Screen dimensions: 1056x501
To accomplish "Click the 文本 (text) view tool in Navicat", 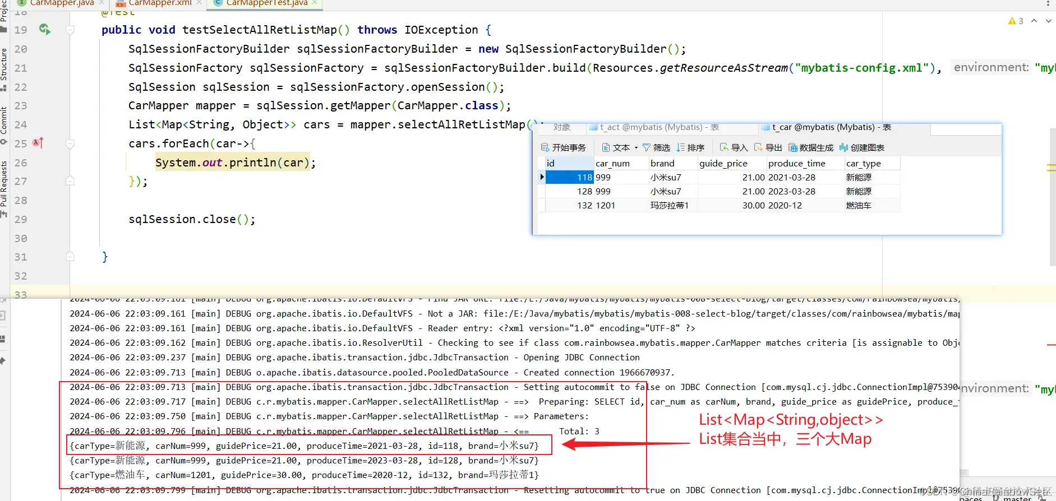I will pyautogui.click(x=616, y=147).
